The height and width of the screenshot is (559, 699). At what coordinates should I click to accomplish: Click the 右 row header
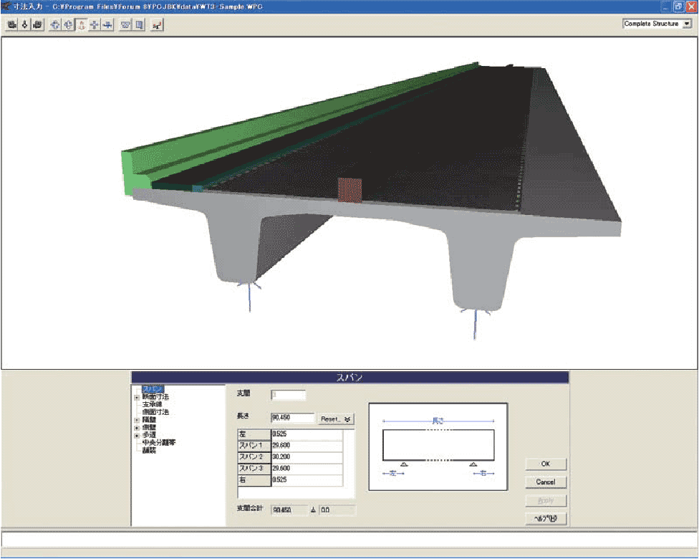254,480
